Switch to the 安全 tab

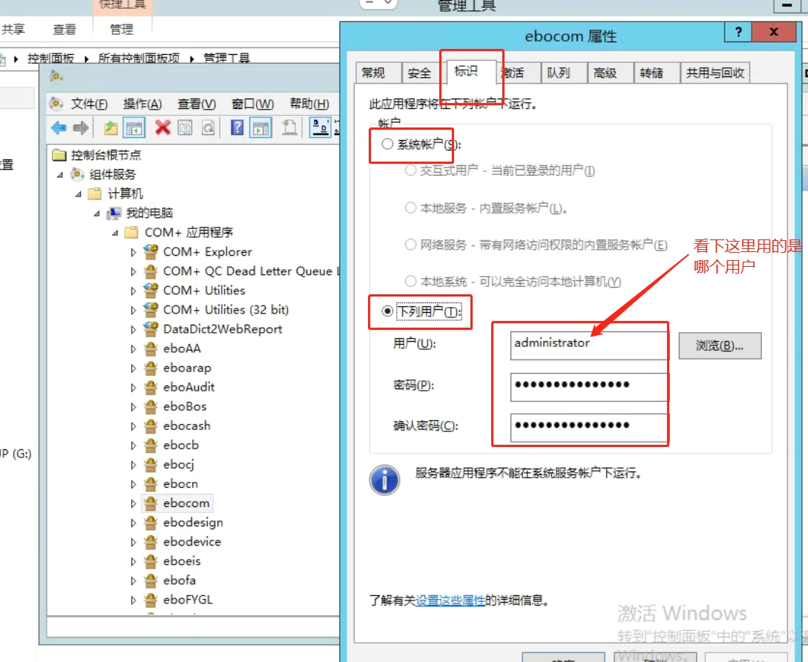pyautogui.click(x=419, y=73)
